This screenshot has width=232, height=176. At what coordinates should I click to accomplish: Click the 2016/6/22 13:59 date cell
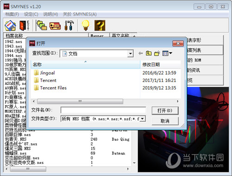tap(159, 73)
